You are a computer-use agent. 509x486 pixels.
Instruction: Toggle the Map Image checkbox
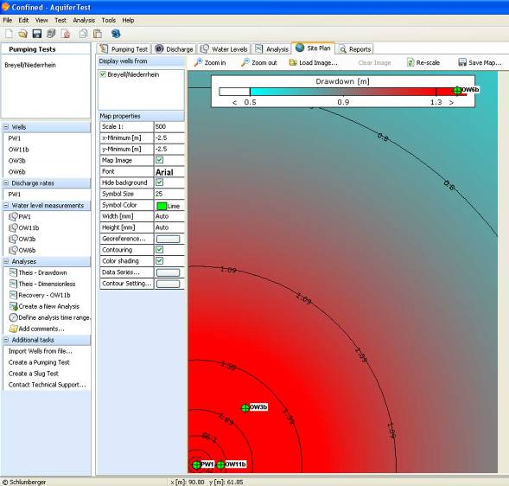click(159, 160)
